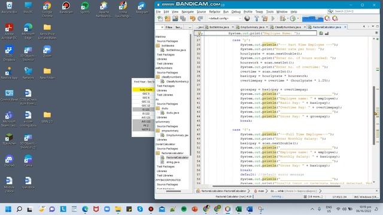
Task: Click the first garbage-collect circle icon in toolbar
Action: pyautogui.click(x=327, y=19)
